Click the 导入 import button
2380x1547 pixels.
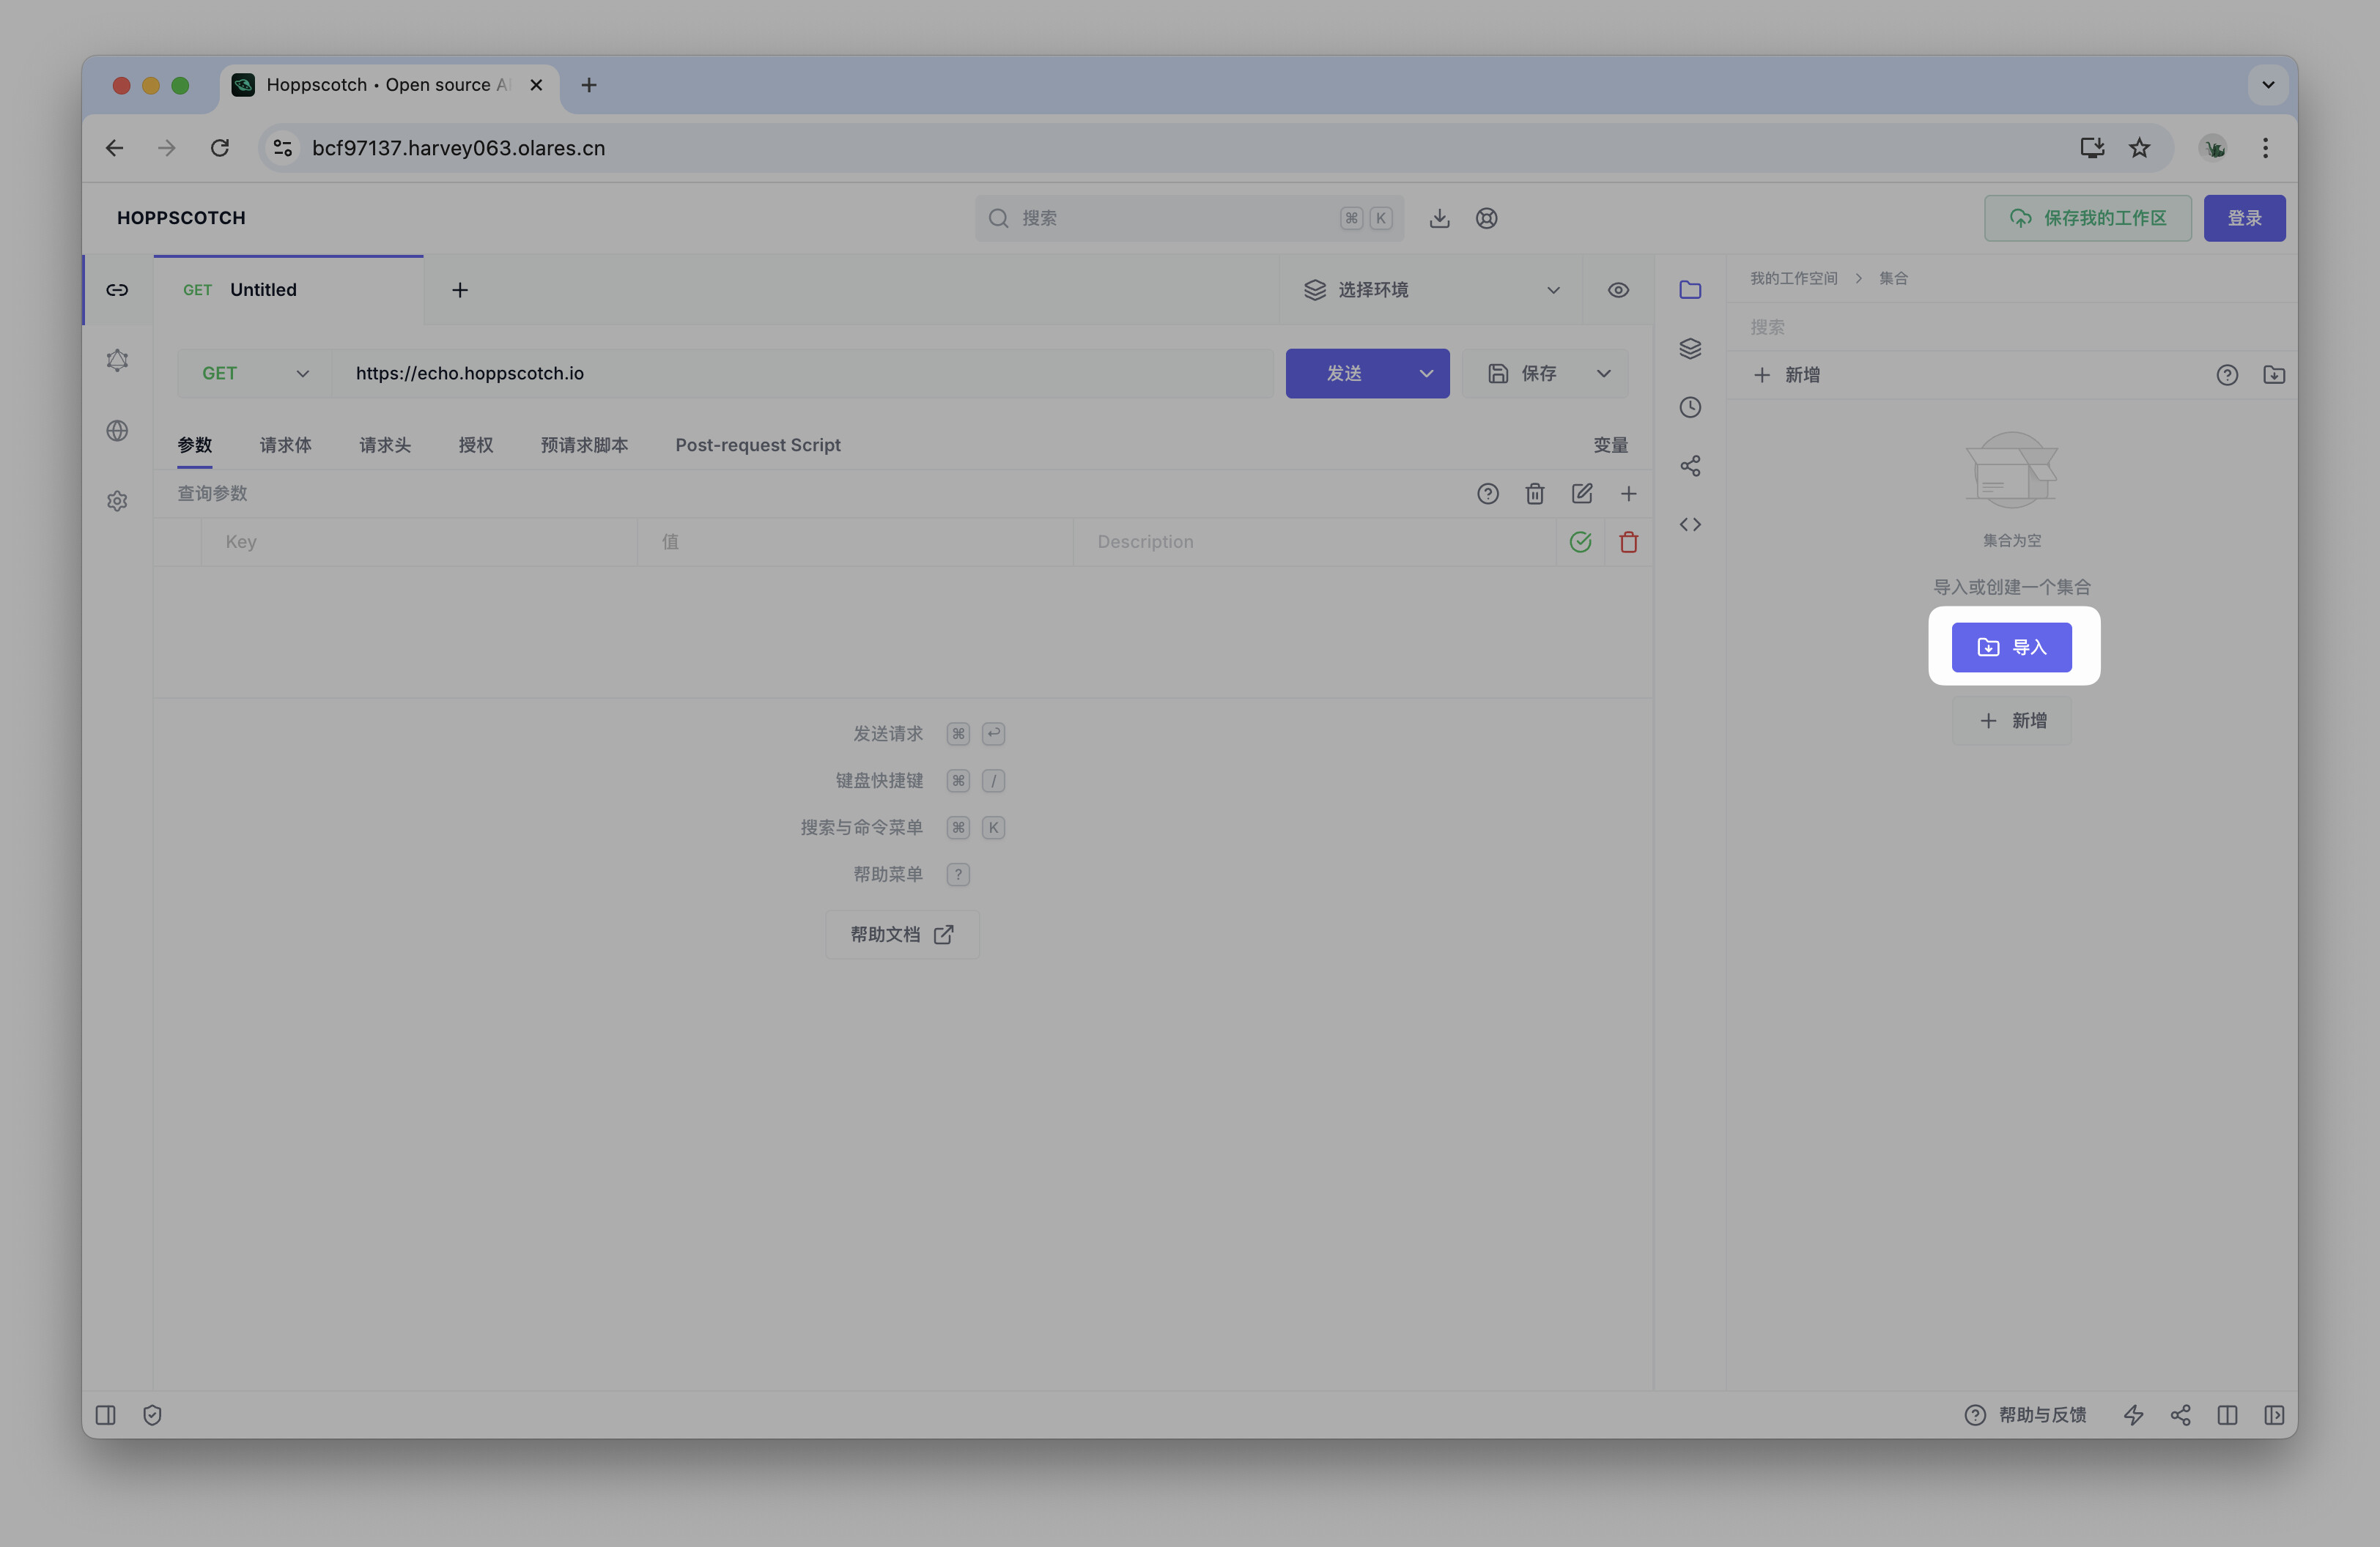tap(2011, 648)
